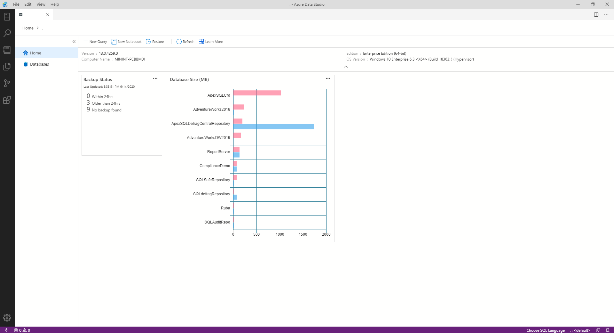Click the 1000 value on chart axis
614x333 pixels.
coord(280,234)
